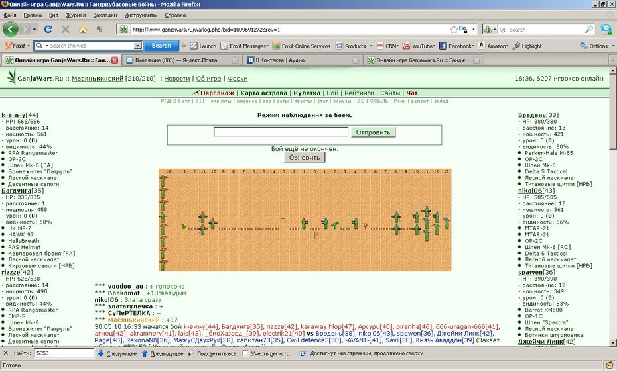Switch to the Яндекс.Почта inbox tab
The height and width of the screenshot is (372, 617).
pos(181,60)
